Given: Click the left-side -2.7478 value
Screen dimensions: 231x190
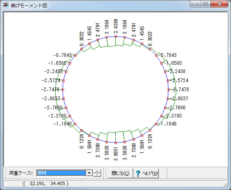Looking at the screenshot, I should click(x=50, y=89).
